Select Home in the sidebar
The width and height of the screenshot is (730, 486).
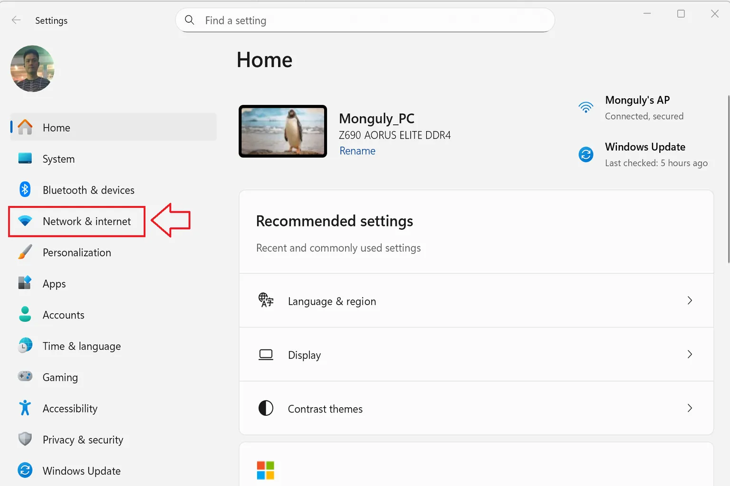click(113, 127)
